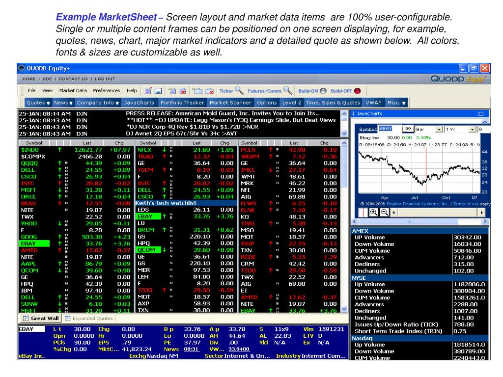The height and width of the screenshot is (377, 503).
Task: Turn on Build-ON indicator
Action: (323, 91)
